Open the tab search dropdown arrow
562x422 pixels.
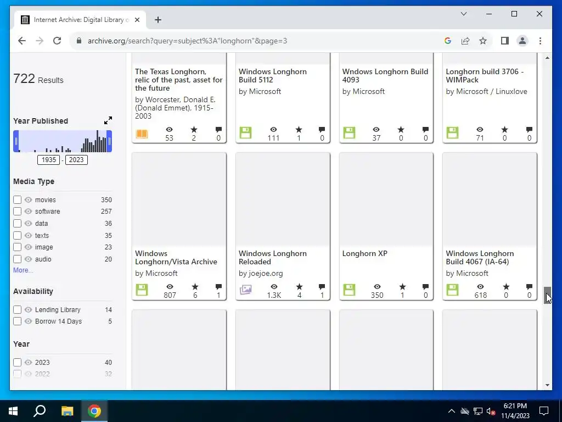[x=463, y=14]
